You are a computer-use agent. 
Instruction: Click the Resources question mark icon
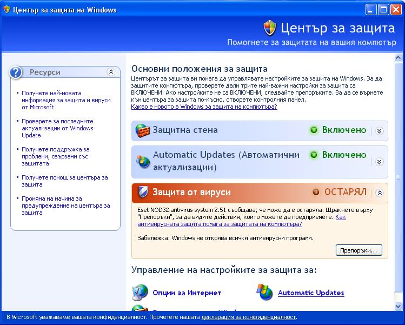point(16,72)
